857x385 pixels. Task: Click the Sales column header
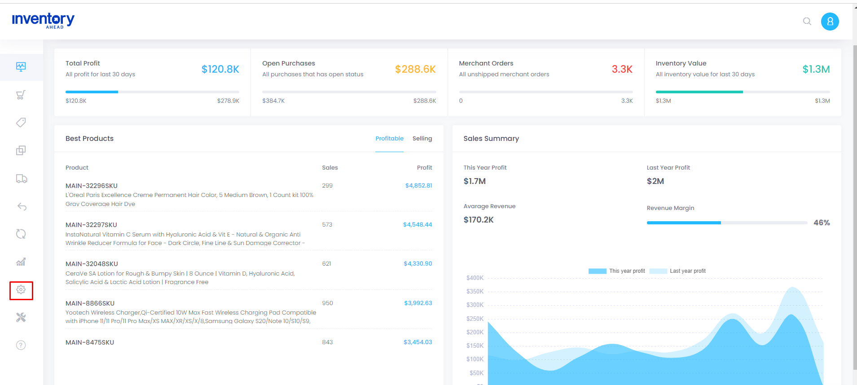(x=330, y=168)
